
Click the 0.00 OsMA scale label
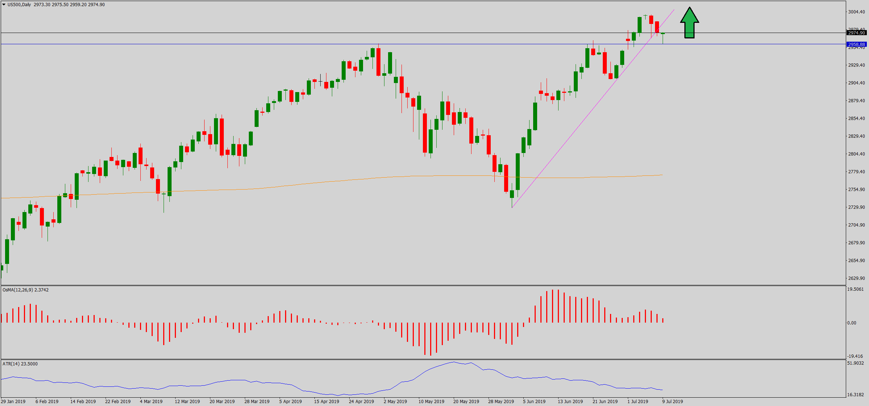point(852,323)
